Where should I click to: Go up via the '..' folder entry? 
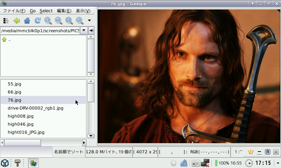[6, 40]
